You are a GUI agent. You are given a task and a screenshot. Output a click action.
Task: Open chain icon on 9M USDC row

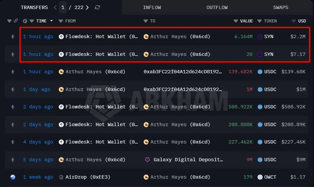tap(13, 160)
